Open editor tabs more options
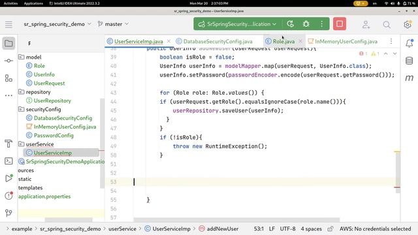 391,41
